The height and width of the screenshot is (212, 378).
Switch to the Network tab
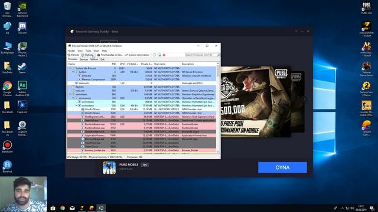click(x=94, y=59)
